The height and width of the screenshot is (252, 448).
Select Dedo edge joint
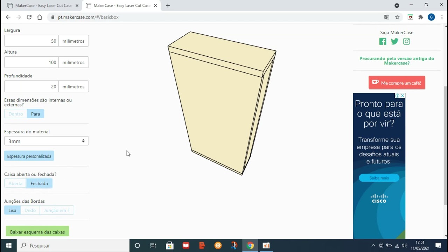coord(30,210)
